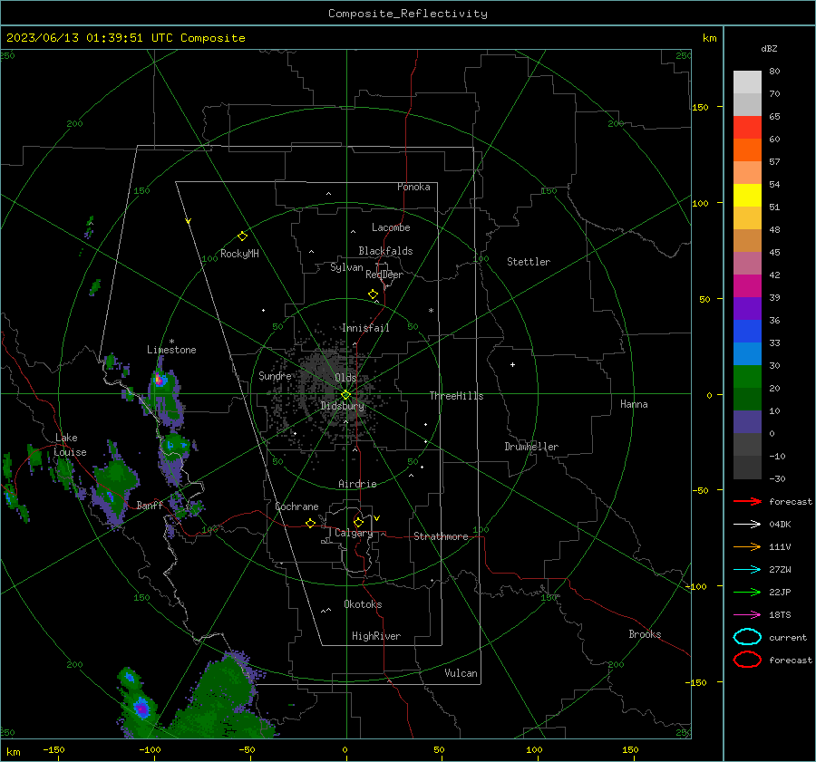Click the Calgary city label
The image size is (816, 762).
coord(354,533)
